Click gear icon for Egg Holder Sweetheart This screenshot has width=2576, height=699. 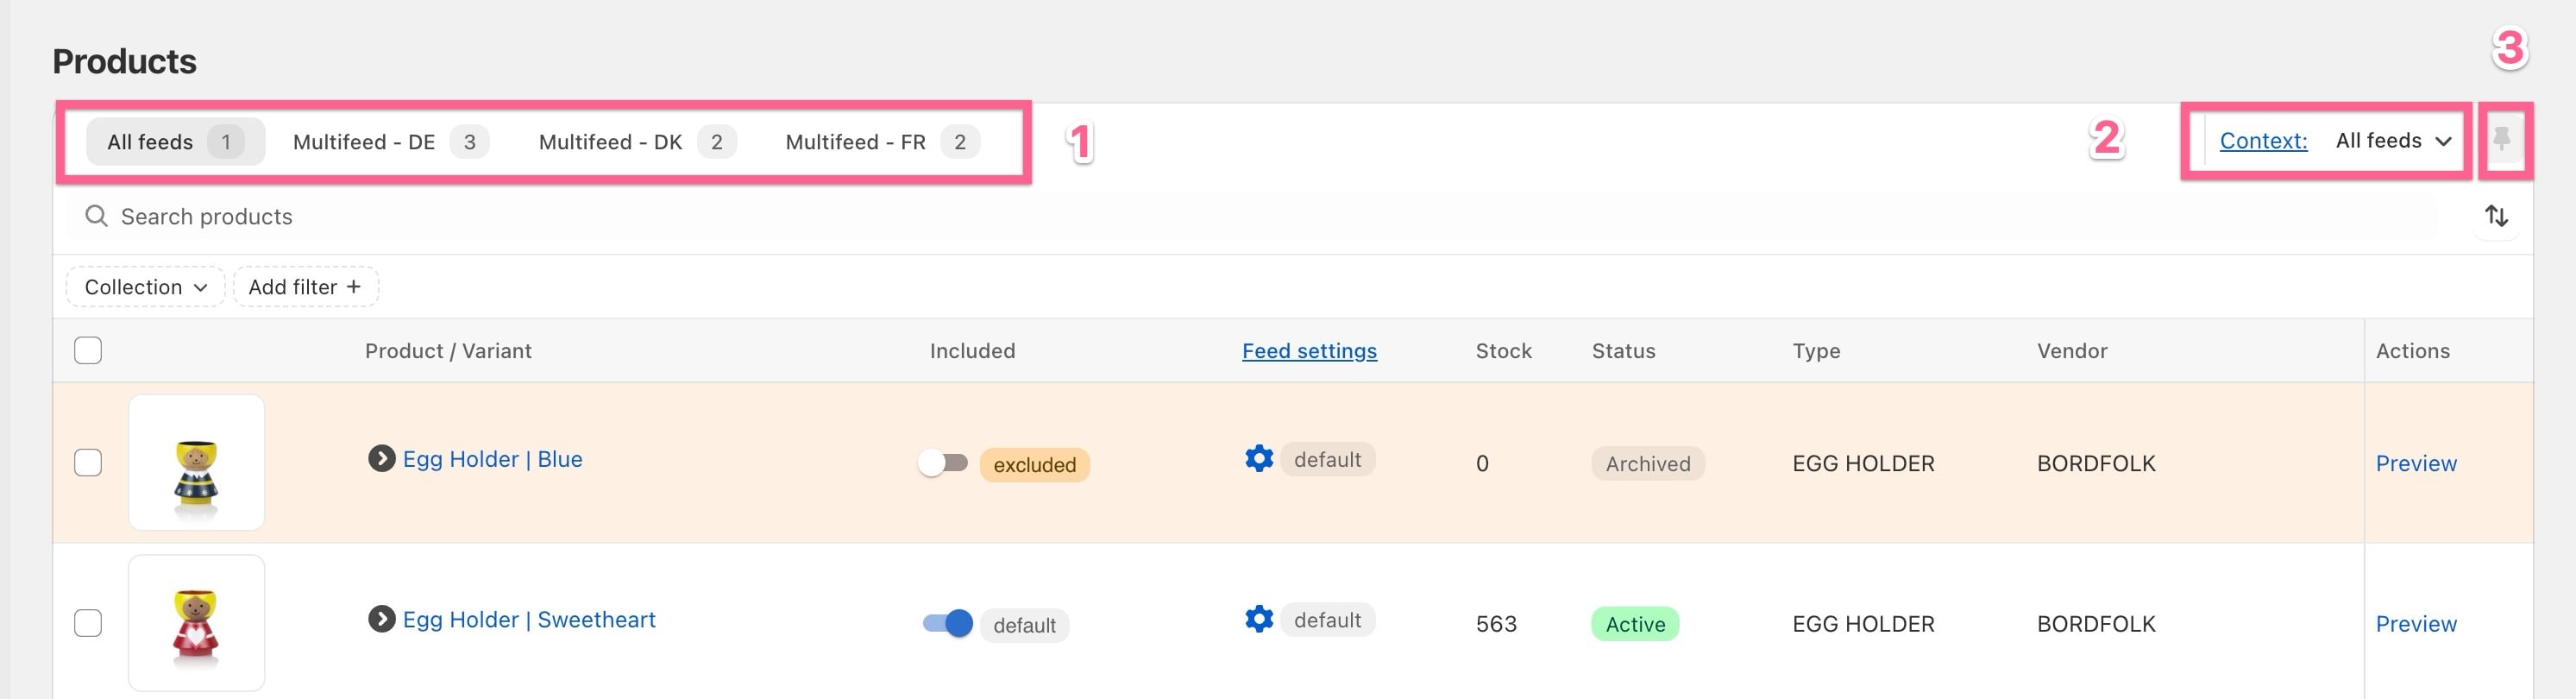tap(1258, 619)
